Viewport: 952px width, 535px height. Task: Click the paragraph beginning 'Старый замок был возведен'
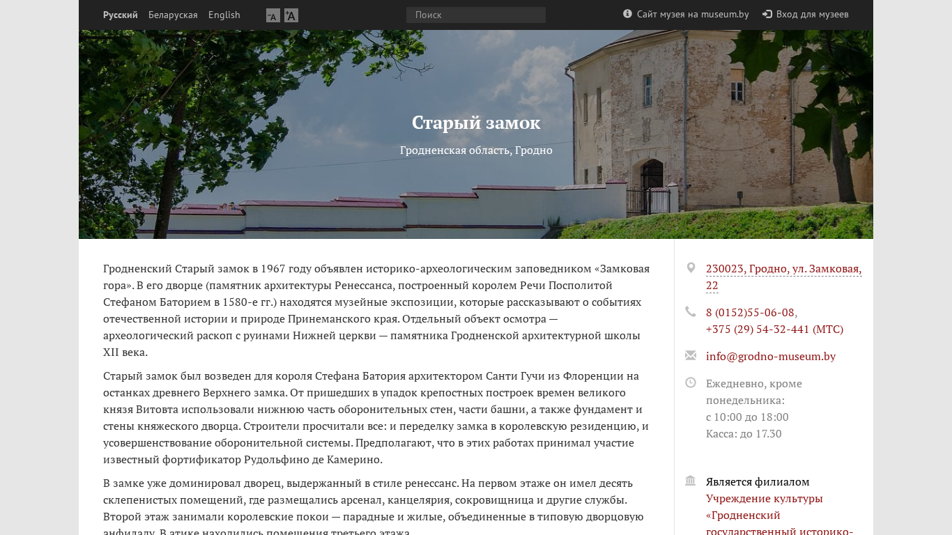pos(376,418)
